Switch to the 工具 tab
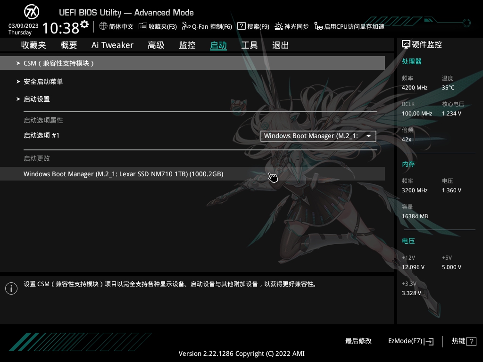This screenshot has height=362, width=483. (x=249, y=45)
